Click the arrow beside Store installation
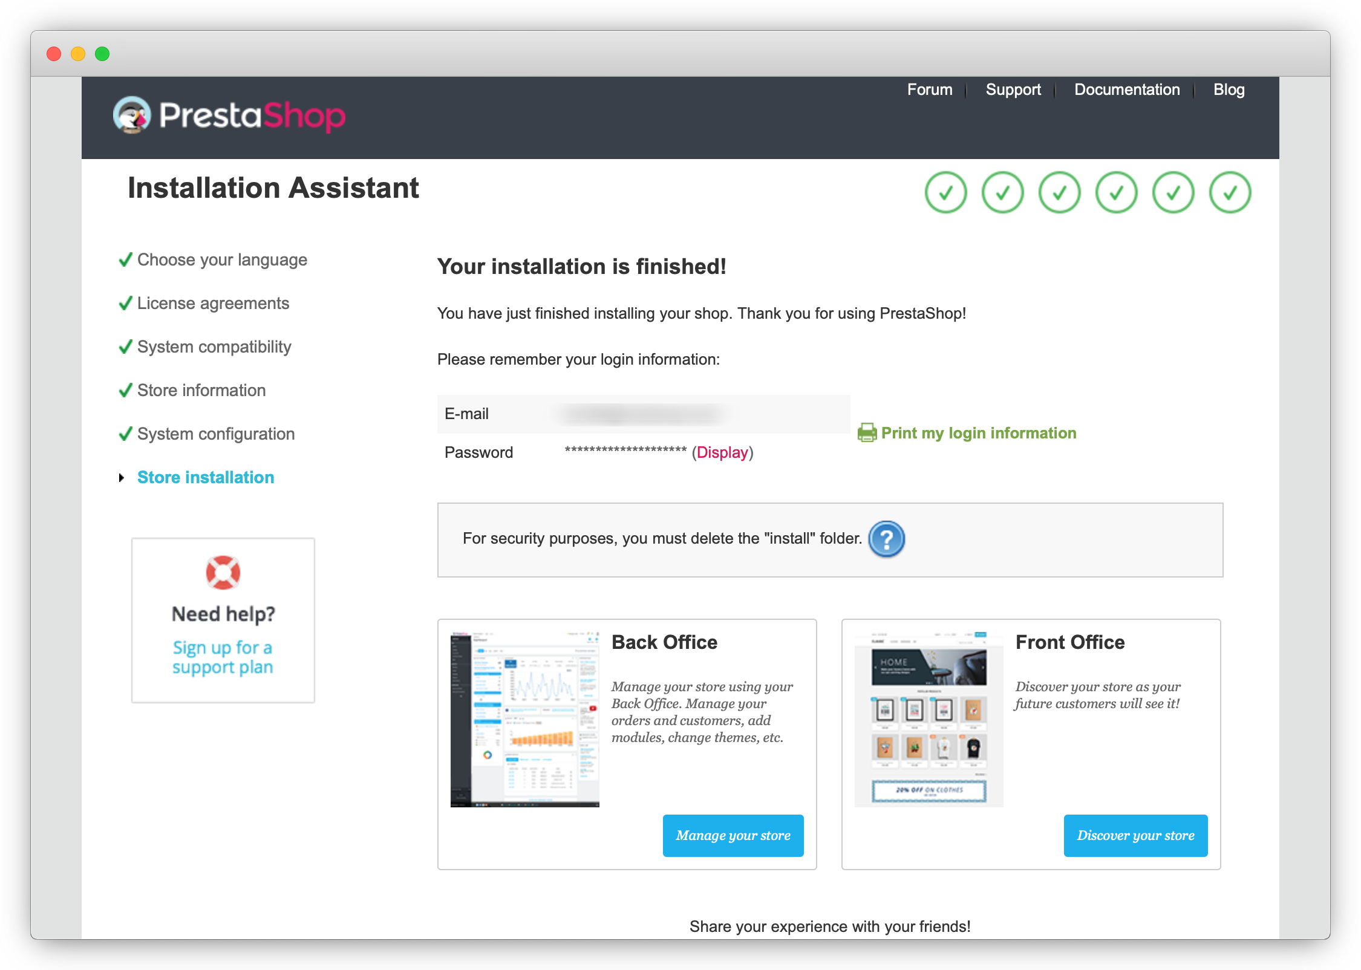 122,478
